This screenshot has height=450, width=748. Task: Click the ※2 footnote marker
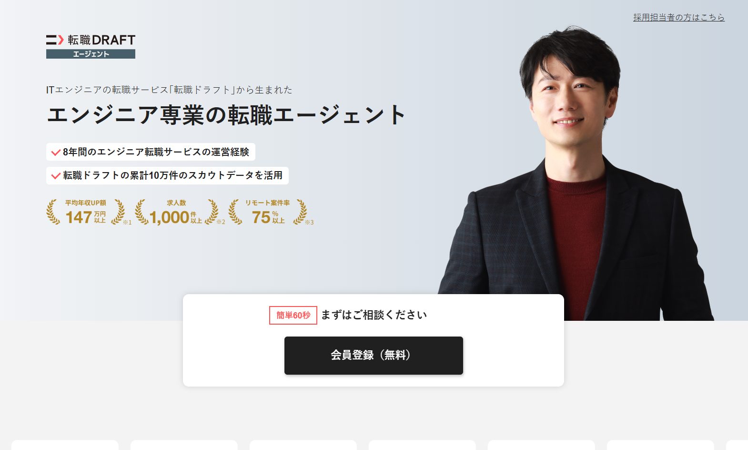221,222
